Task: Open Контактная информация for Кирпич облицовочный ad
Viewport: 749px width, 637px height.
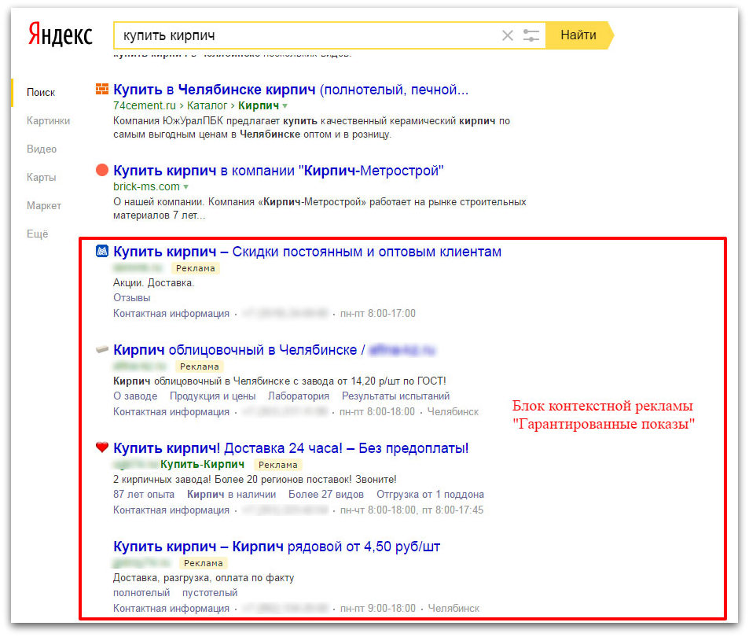Action: tap(171, 412)
